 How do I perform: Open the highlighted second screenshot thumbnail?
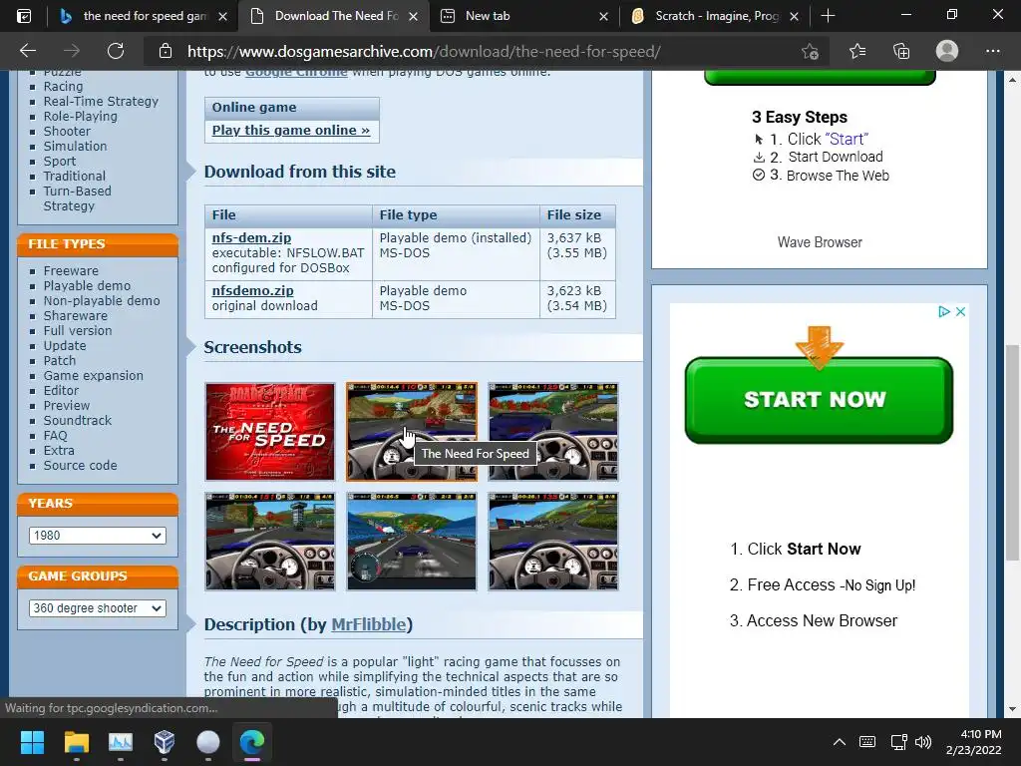click(412, 431)
